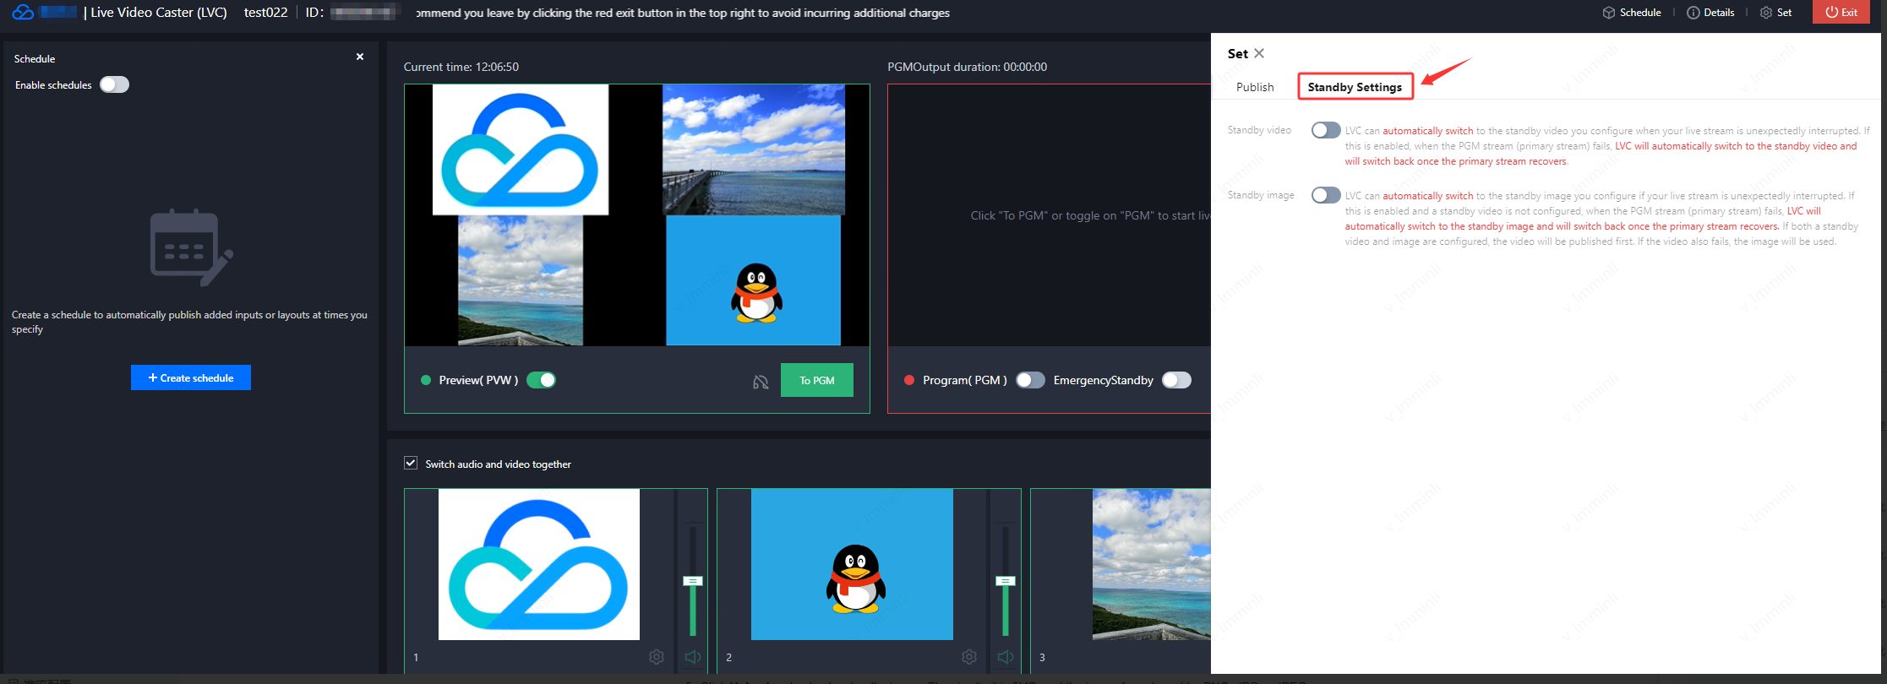Screen dimensions: 1887x684
Task: Click input 2 volume slider handle
Action: click(1005, 581)
